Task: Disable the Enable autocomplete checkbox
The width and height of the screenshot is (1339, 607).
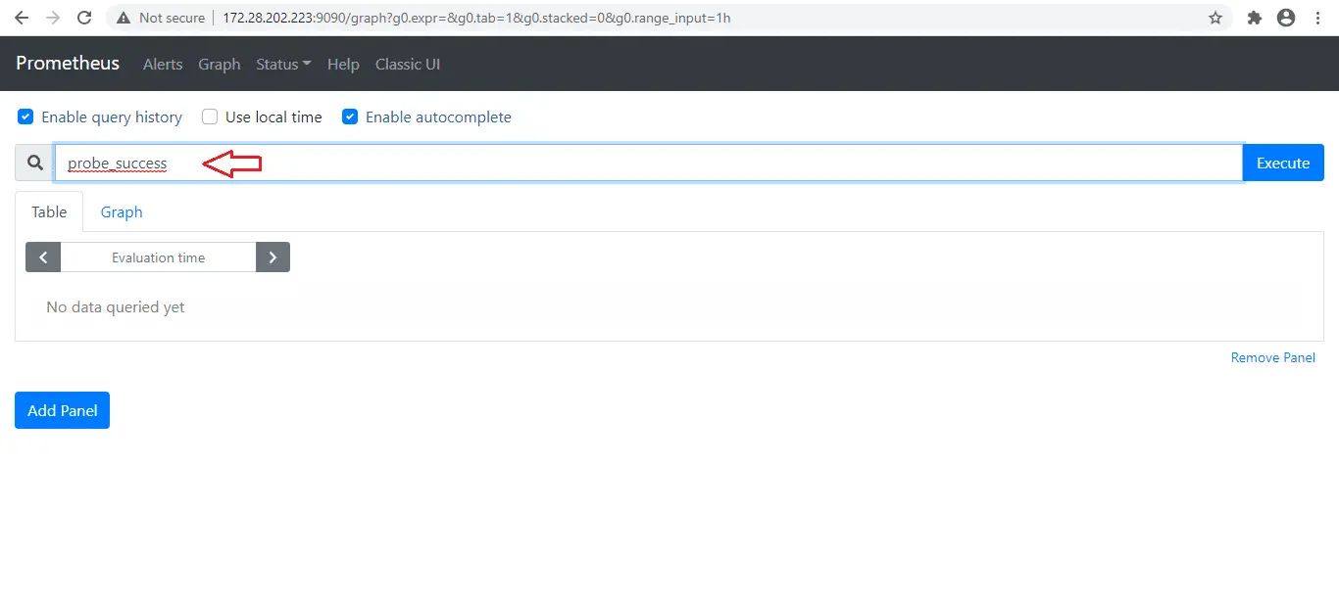Action: [350, 117]
